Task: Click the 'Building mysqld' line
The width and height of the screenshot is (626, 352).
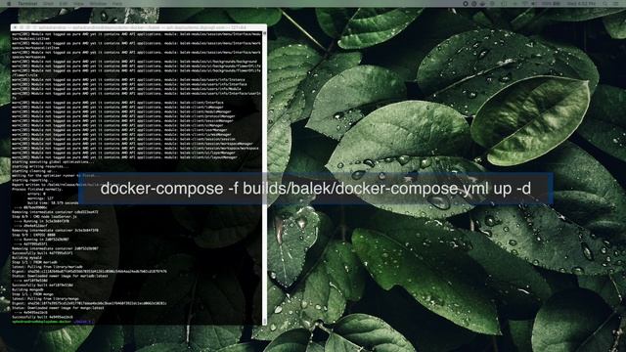Action: (x=26, y=258)
